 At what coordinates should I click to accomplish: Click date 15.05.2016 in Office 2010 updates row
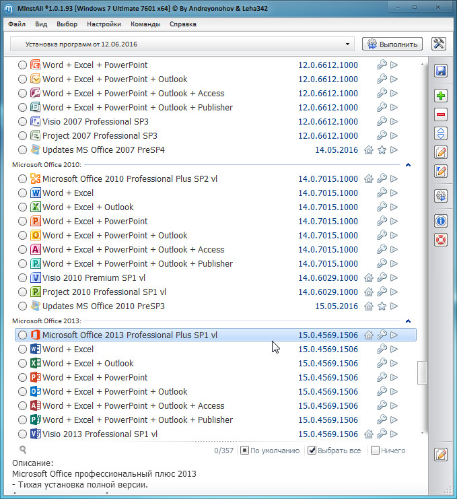click(337, 306)
